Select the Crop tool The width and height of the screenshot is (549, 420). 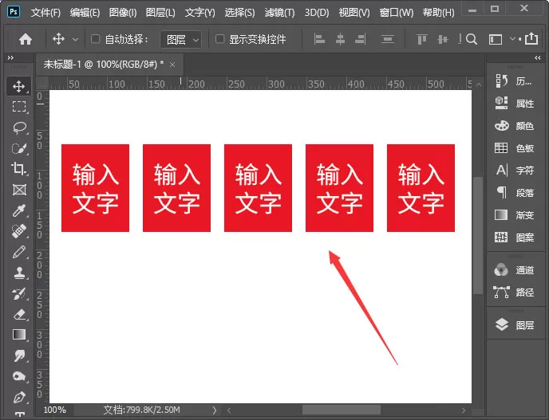pyautogui.click(x=19, y=169)
